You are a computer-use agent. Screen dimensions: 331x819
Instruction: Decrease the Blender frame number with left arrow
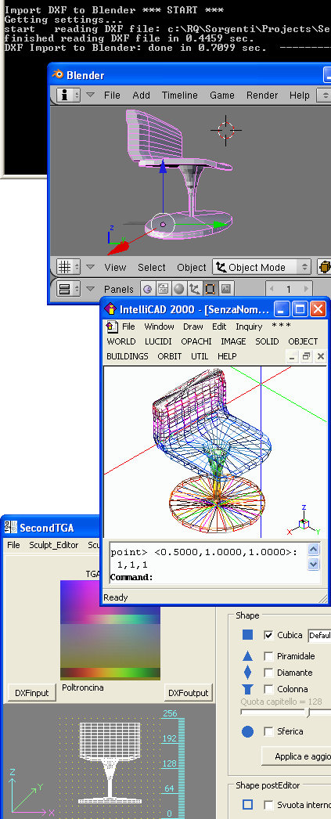[271, 289]
